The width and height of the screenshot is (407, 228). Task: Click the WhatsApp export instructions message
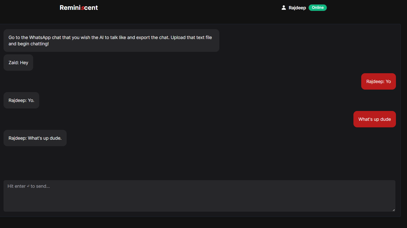[111, 41]
